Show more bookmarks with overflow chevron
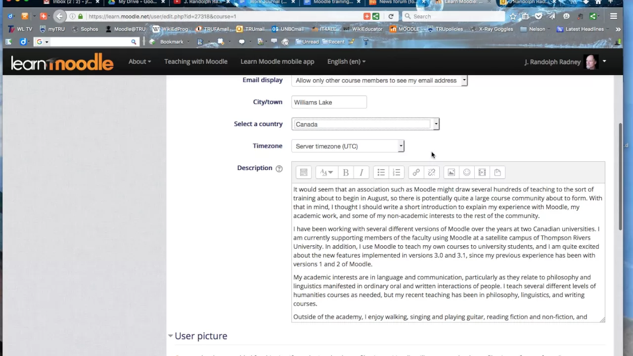 (x=618, y=29)
